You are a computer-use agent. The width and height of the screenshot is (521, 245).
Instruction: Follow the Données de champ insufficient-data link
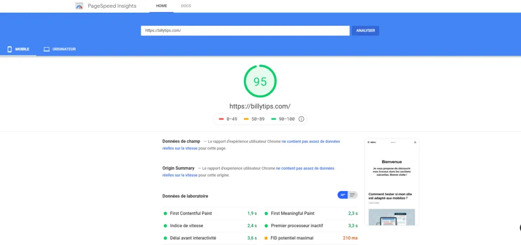point(311,141)
